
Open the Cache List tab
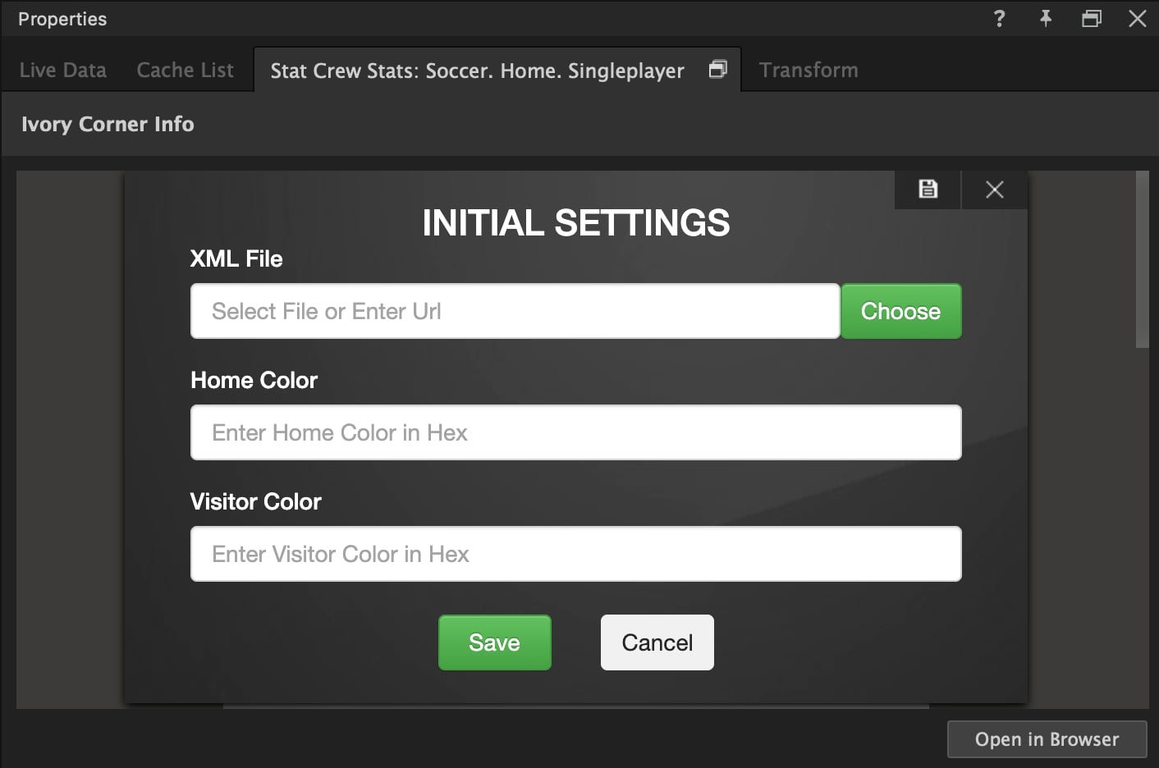tap(186, 71)
